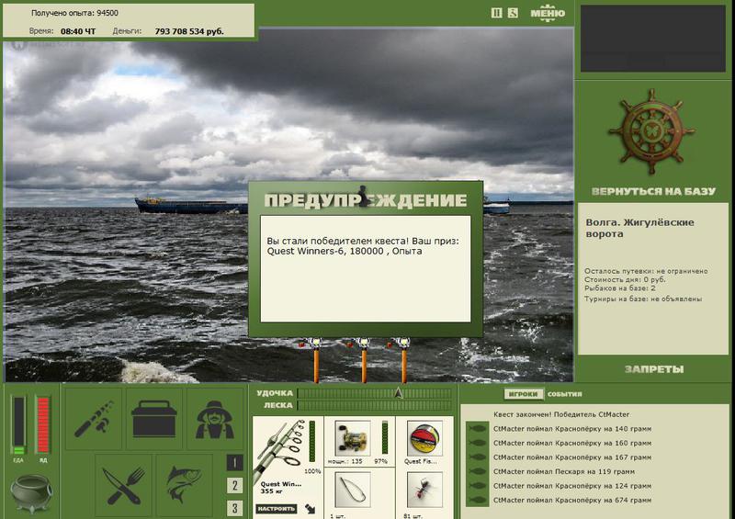The height and width of the screenshot is (519, 735).
Task: Click the ЯД red level bar
Action: [x=43, y=425]
